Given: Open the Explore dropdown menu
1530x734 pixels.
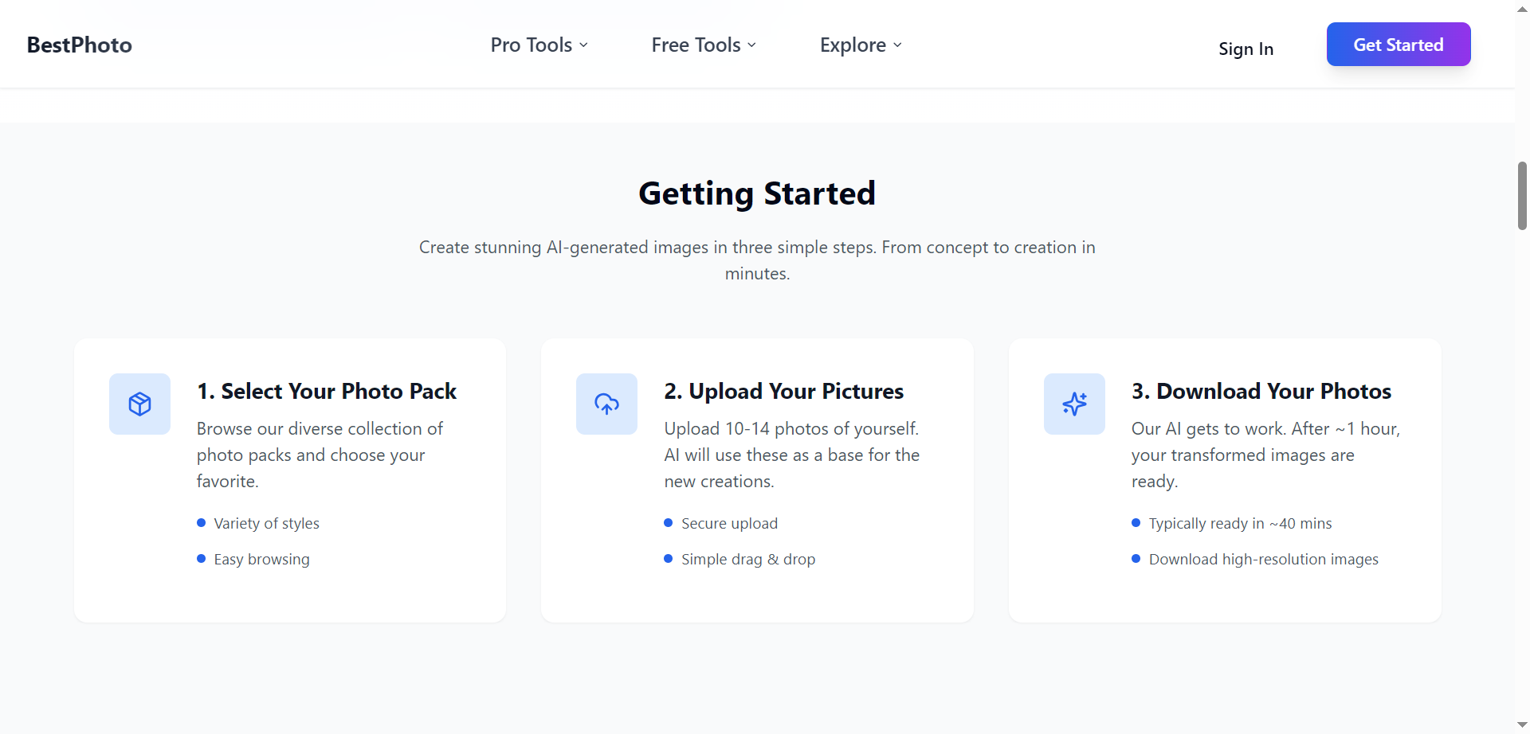Looking at the screenshot, I should tap(861, 45).
